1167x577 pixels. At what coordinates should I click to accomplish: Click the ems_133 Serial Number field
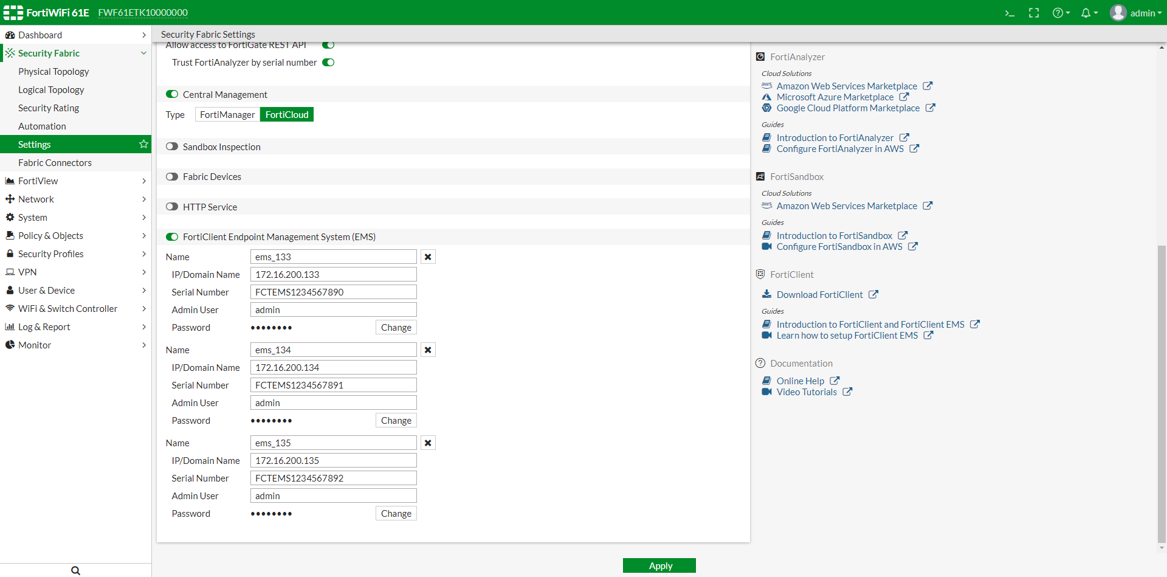click(333, 292)
